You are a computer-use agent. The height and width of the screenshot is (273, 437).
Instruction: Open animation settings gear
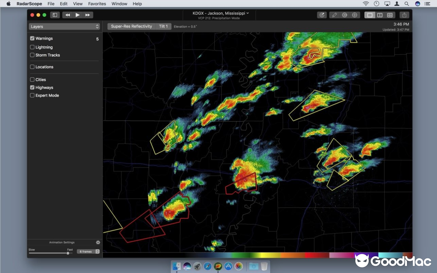pos(98,242)
